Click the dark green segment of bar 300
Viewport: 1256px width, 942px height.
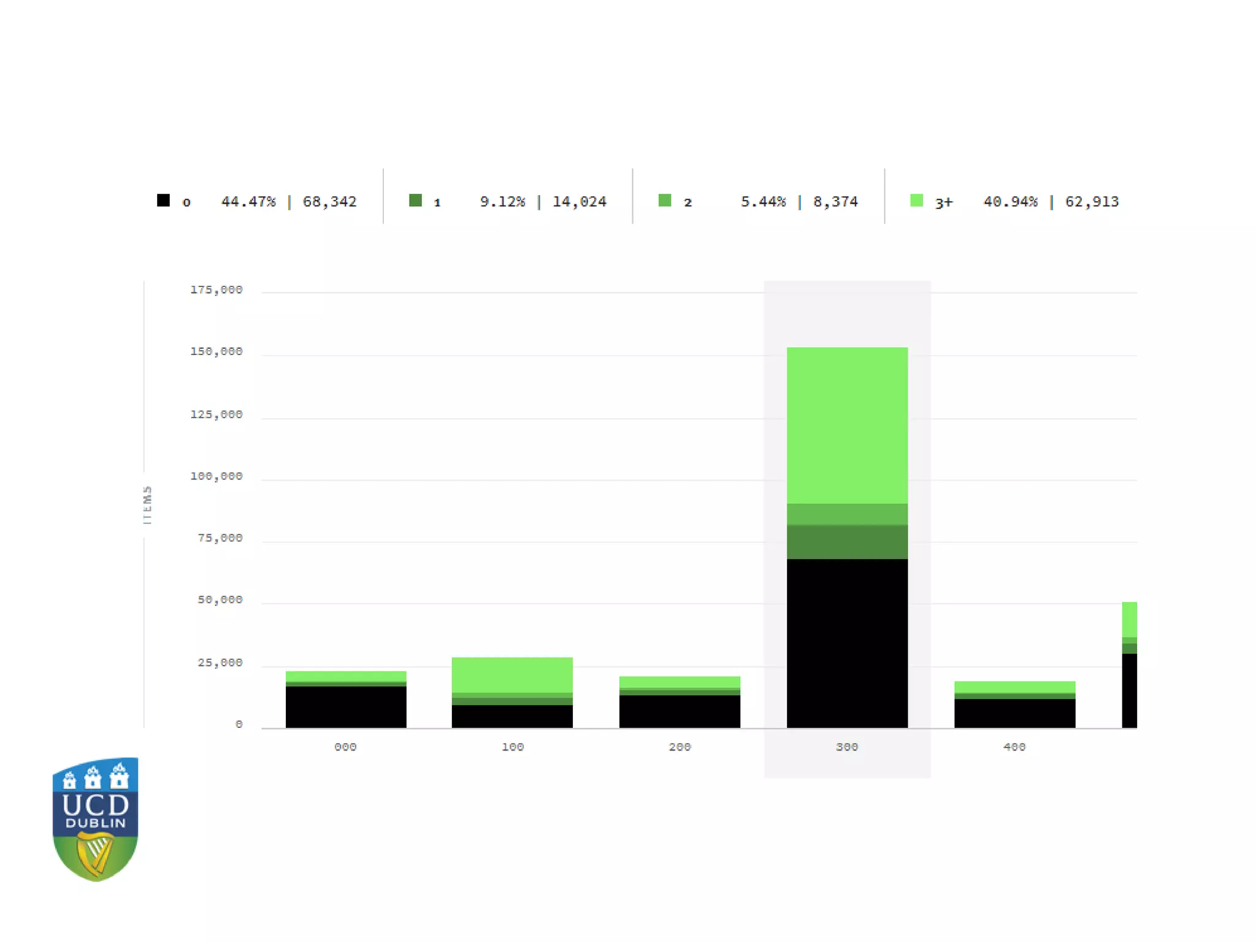point(847,542)
